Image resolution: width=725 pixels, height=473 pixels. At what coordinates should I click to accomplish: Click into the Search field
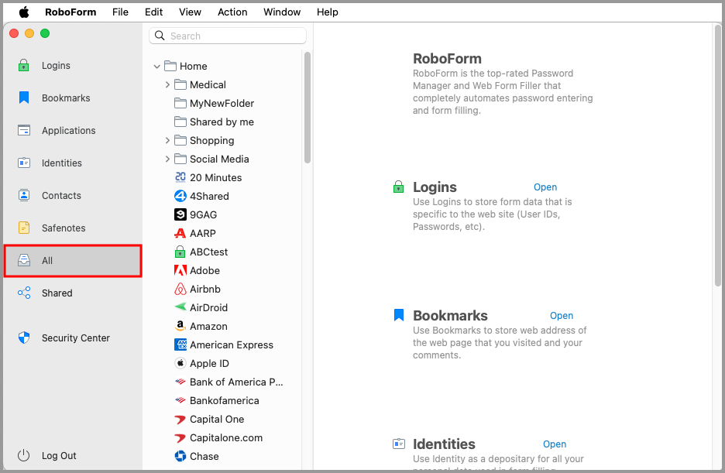click(228, 36)
